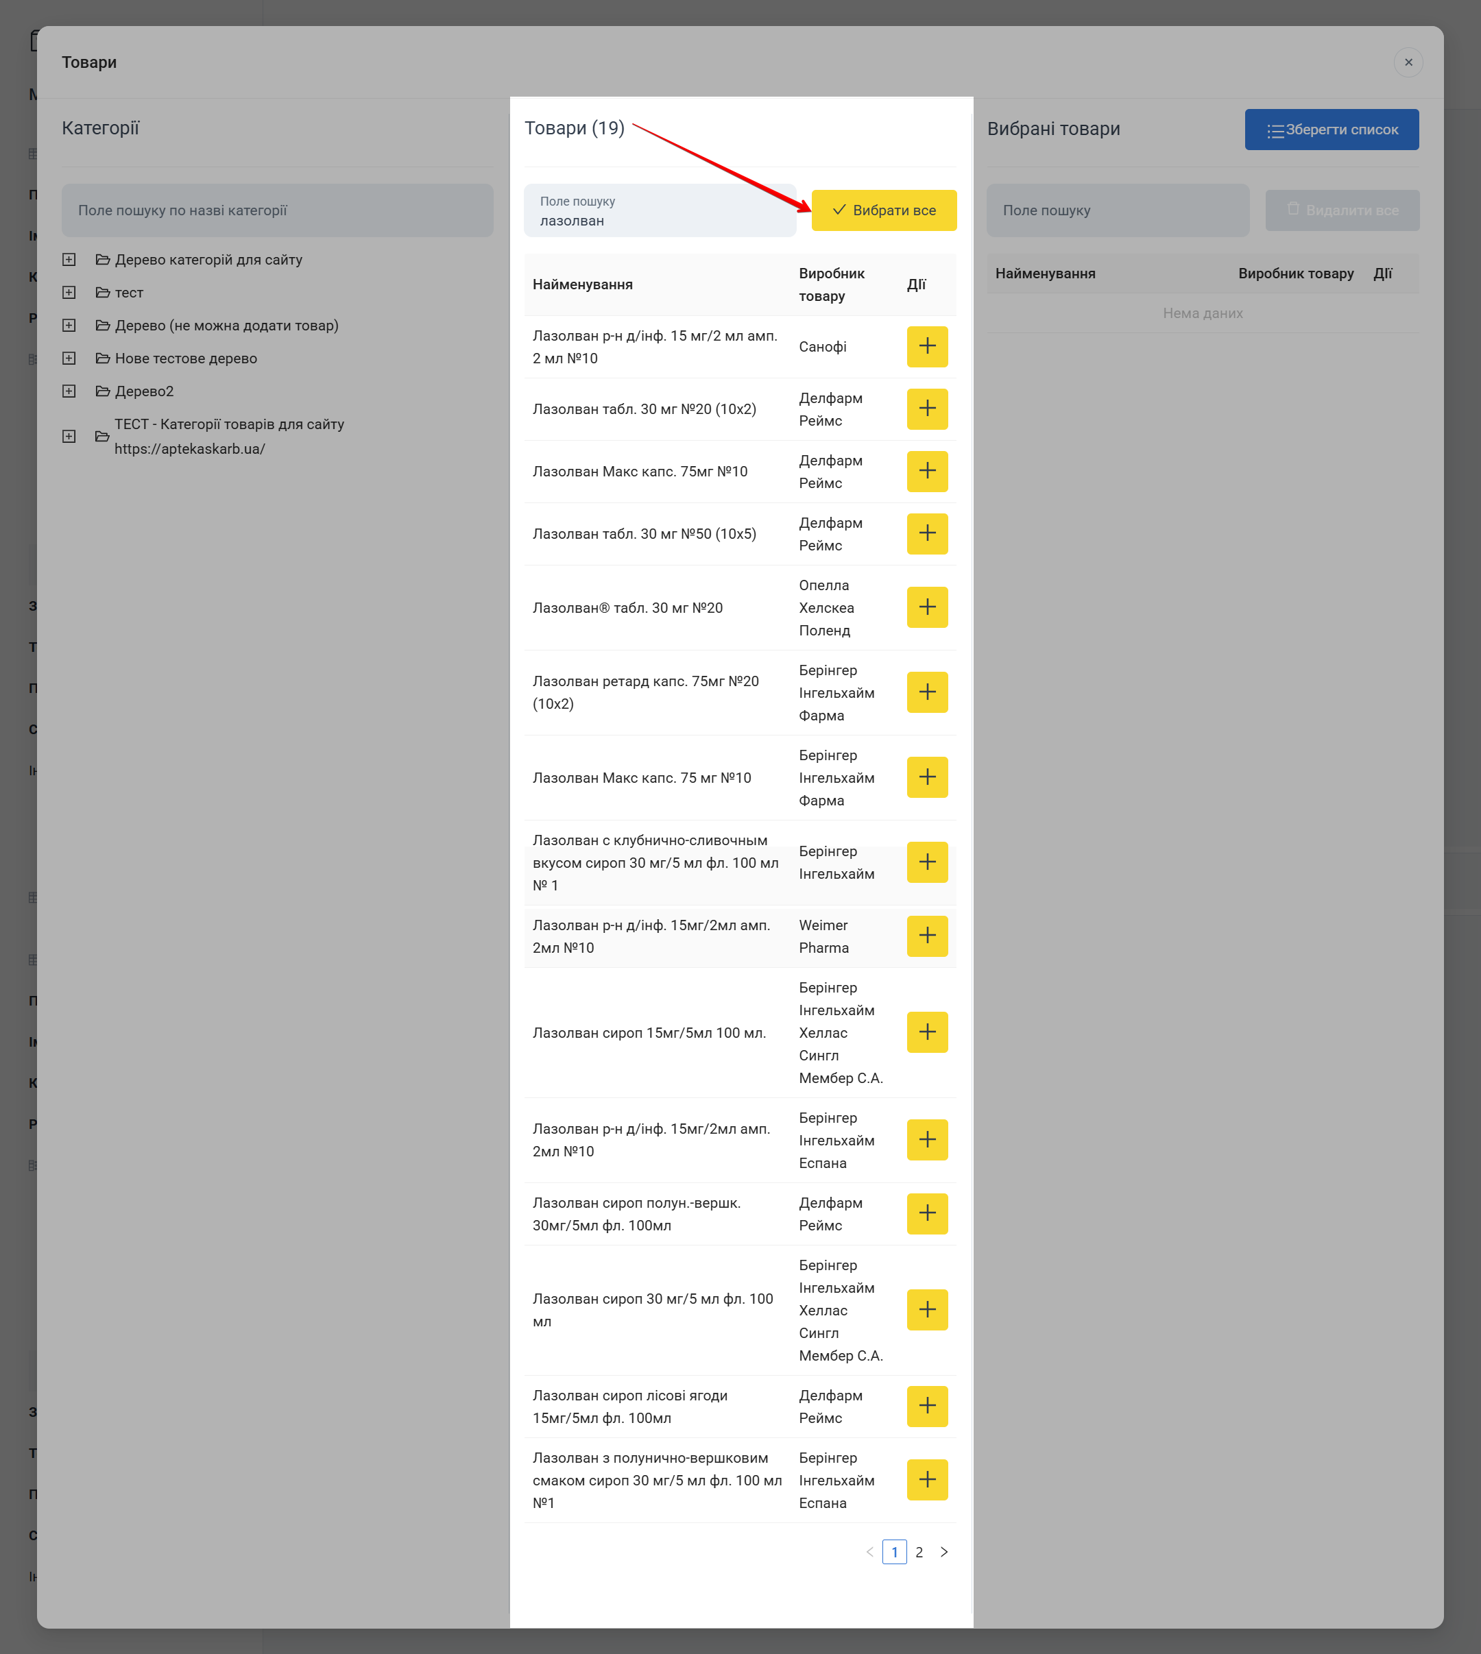Add Лазолван сироп 15мг/5мл 100 мл.
Viewport: 1481px width, 1654px height.
click(927, 1032)
